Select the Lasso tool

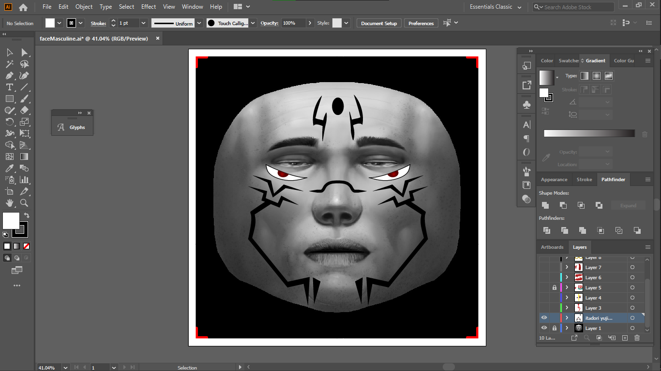[24, 64]
